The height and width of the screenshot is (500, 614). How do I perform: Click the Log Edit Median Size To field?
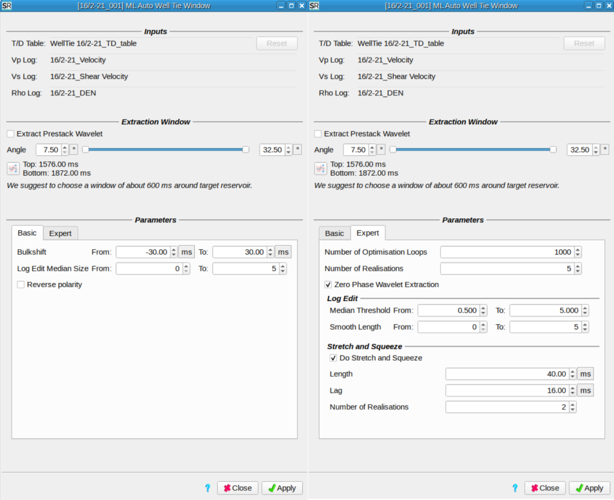(x=245, y=269)
